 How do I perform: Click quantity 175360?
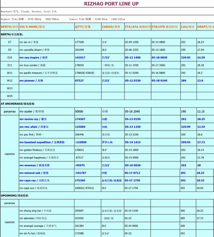[80, 180]
